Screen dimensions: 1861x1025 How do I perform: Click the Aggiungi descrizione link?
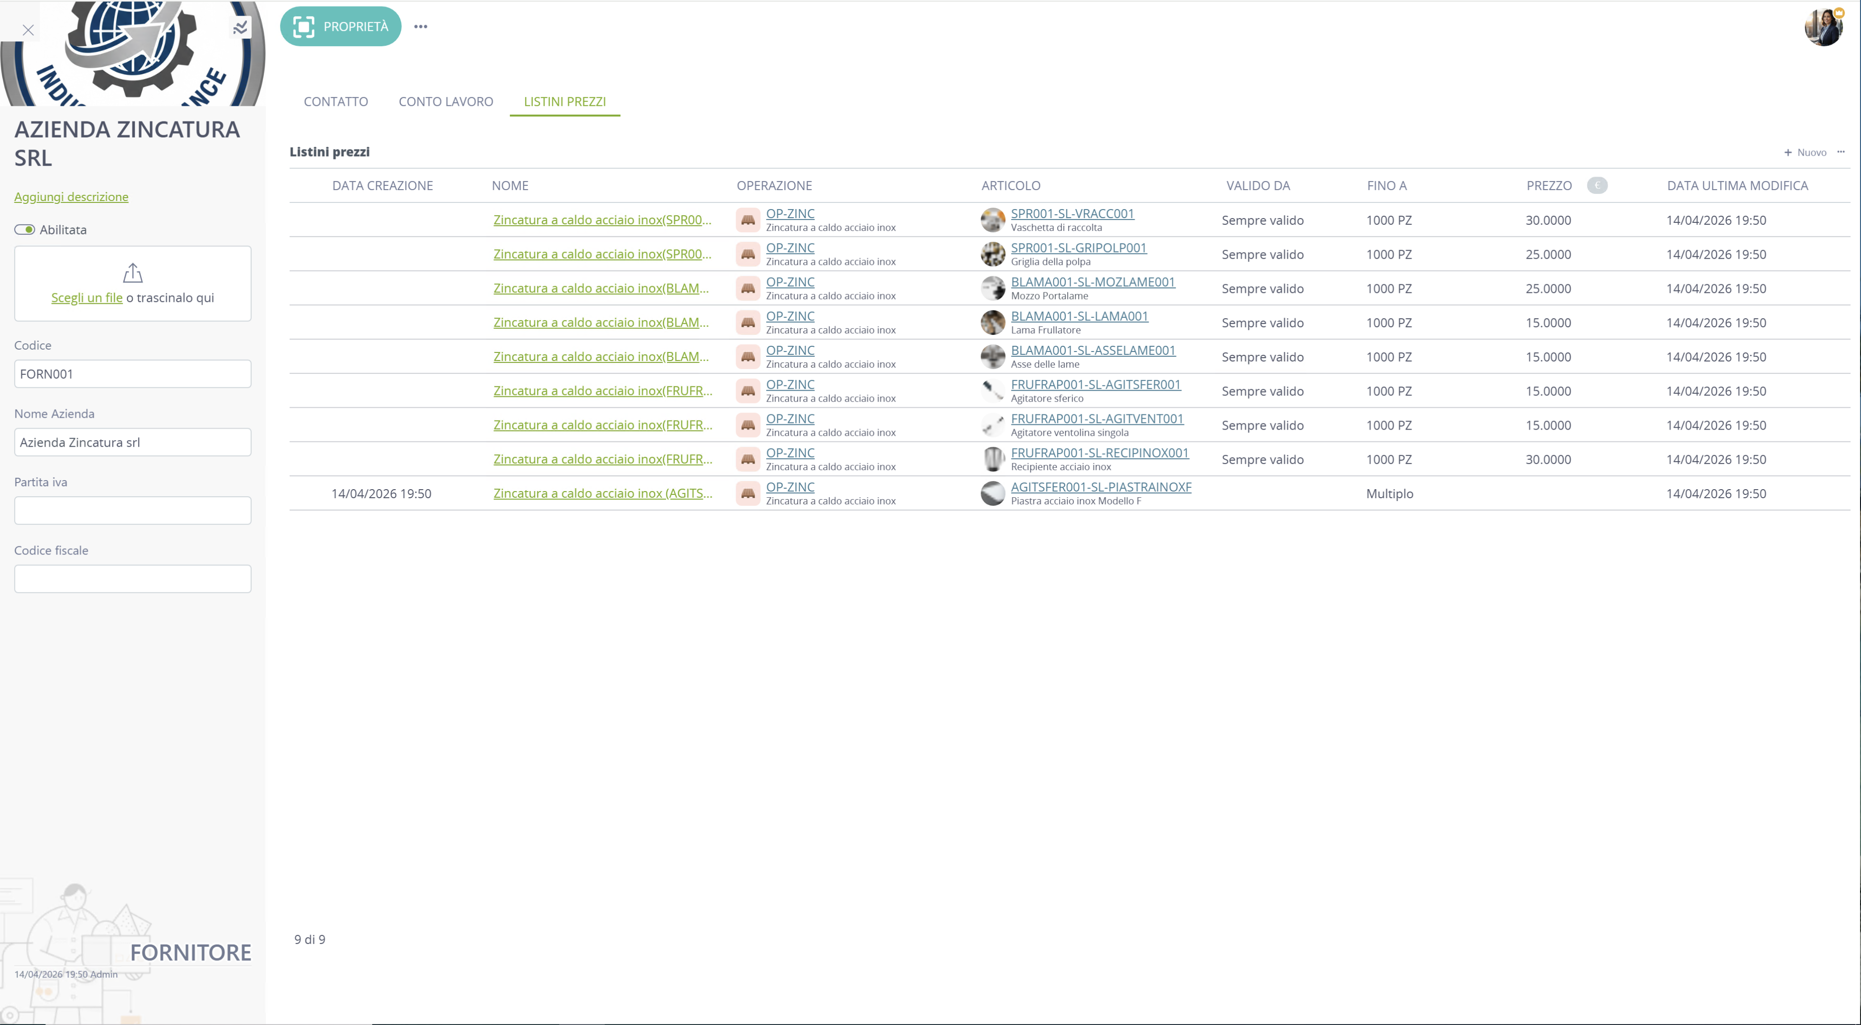click(71, 197)
